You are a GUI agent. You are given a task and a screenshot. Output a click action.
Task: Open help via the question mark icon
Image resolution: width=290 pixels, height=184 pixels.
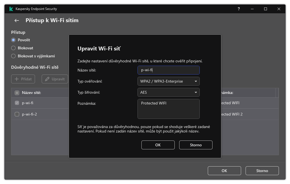[x=239, y=9]
